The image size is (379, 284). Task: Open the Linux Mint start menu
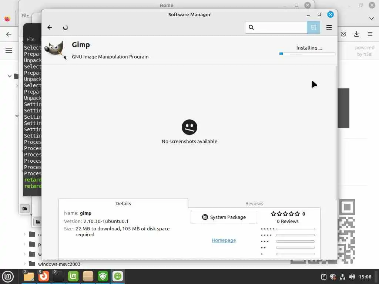click(8, 277)
